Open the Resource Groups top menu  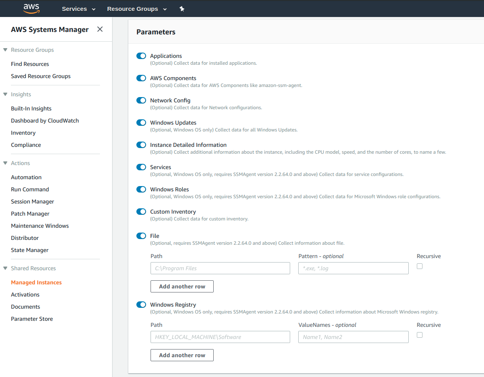(x=137, y=9)
